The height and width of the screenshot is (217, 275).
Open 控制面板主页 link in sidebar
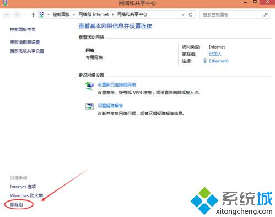pyautogui.click(x=23, y=29)
